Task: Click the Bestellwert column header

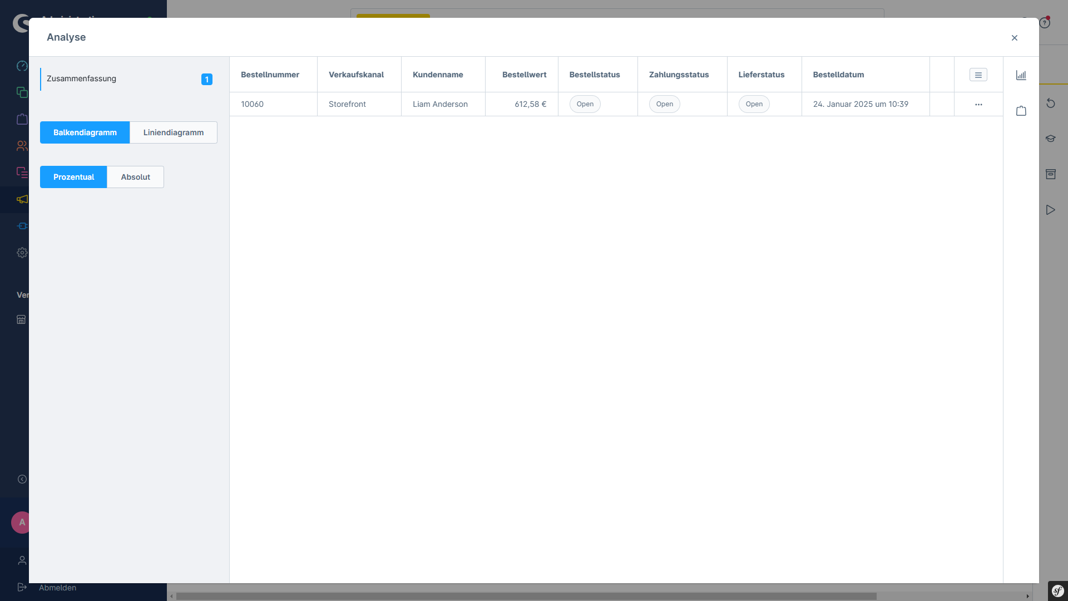Action: (x=523, y=75)
